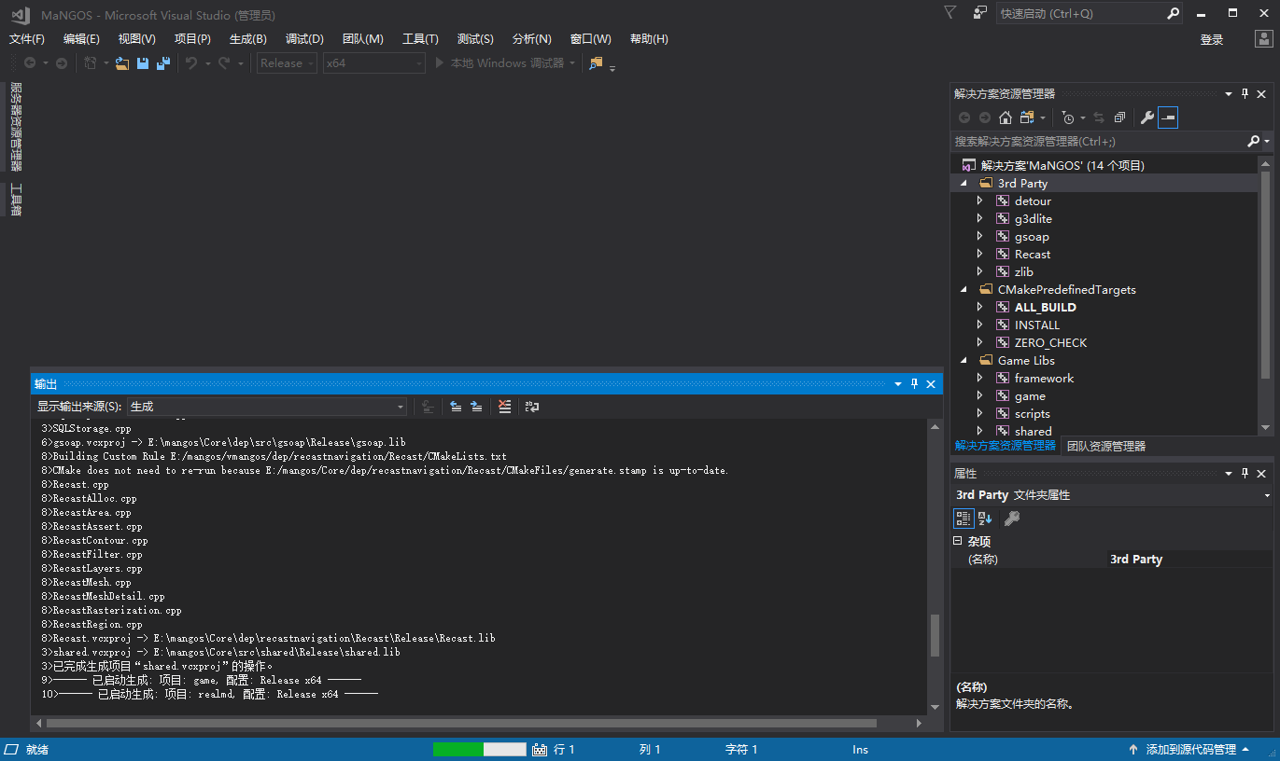Click the Output panel horizontal scrollbar
The image size is (1280, 761).
coord(461,724)
